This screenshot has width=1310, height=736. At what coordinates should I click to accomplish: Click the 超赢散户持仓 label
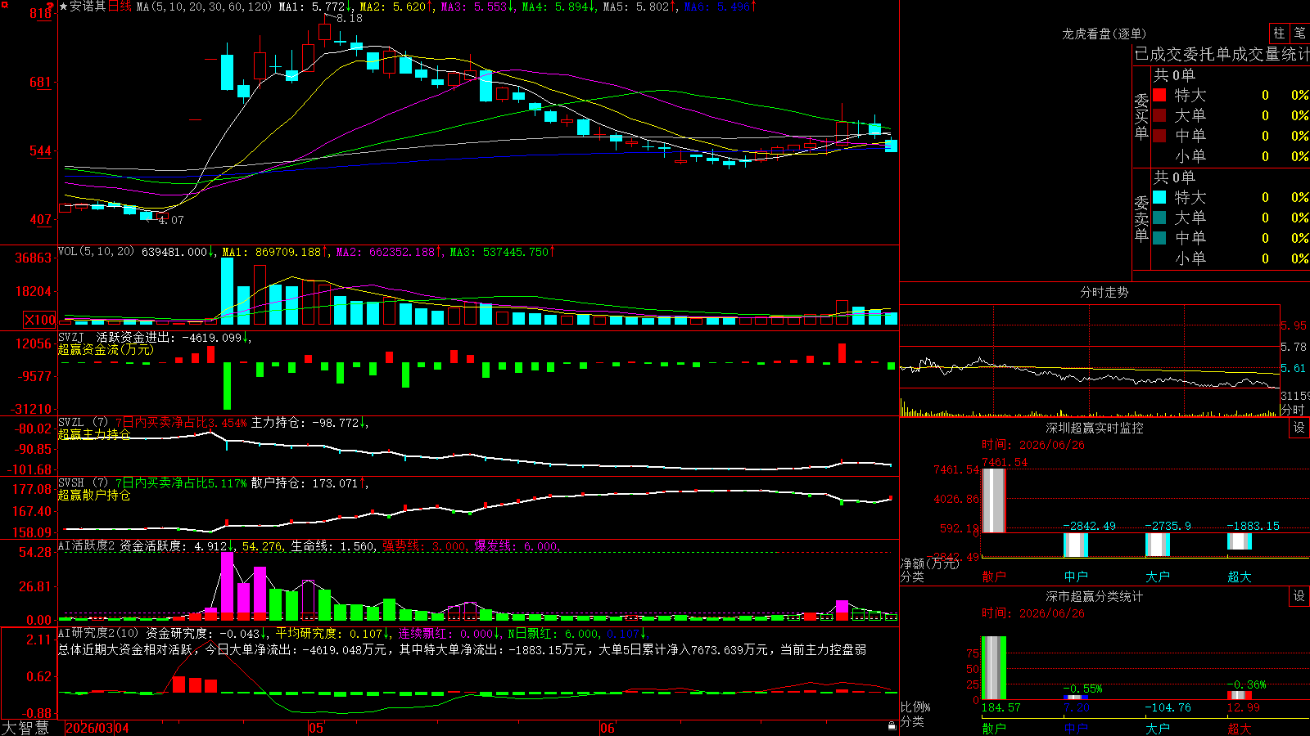click(94, 495)
